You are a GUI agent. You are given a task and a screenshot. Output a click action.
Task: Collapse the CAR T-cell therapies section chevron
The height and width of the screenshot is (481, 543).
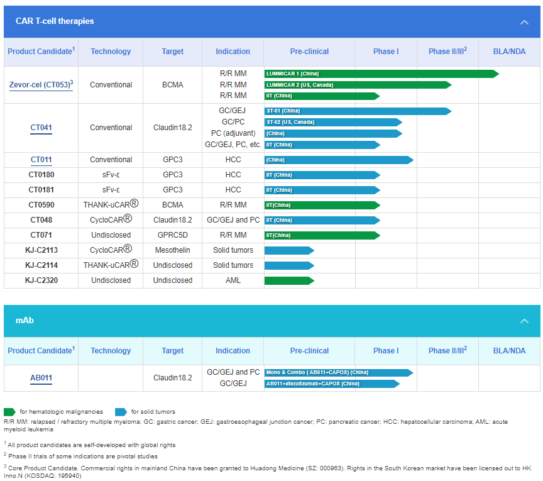(524, 22)
